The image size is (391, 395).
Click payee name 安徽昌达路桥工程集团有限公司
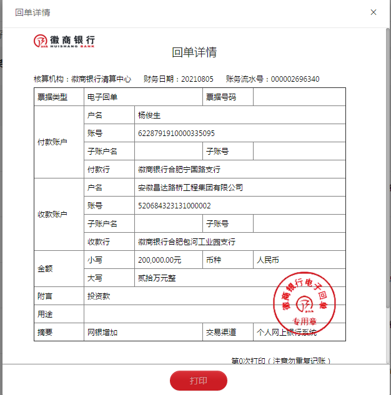coord(190,188)
